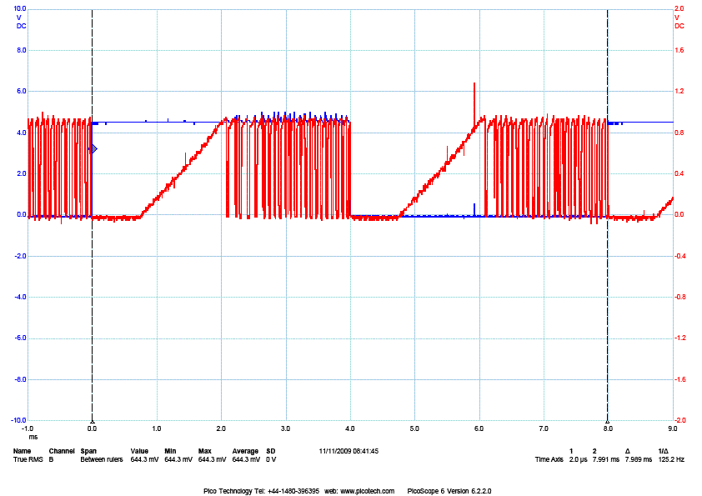This screenshot has width=702, height=496.
Task: Click the blue diamond trigger marker
Action: click(93, 149)
